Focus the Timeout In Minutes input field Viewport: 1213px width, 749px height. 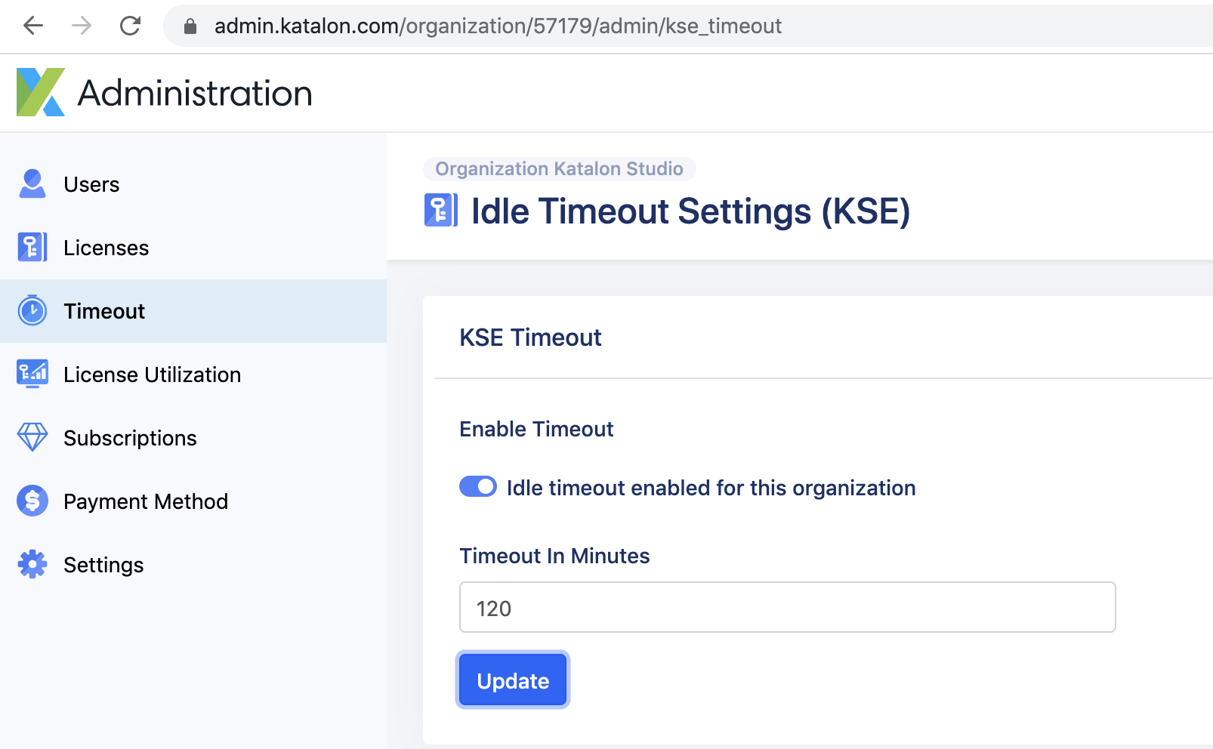[x=788, y=607]
